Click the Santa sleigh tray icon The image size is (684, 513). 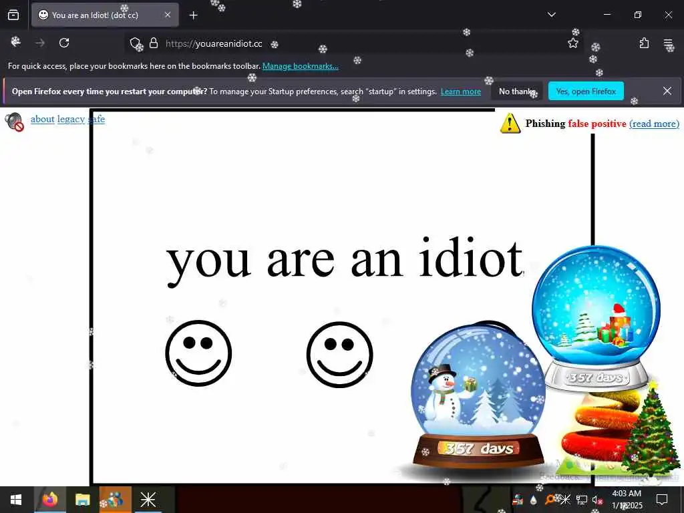click(518, 500)
